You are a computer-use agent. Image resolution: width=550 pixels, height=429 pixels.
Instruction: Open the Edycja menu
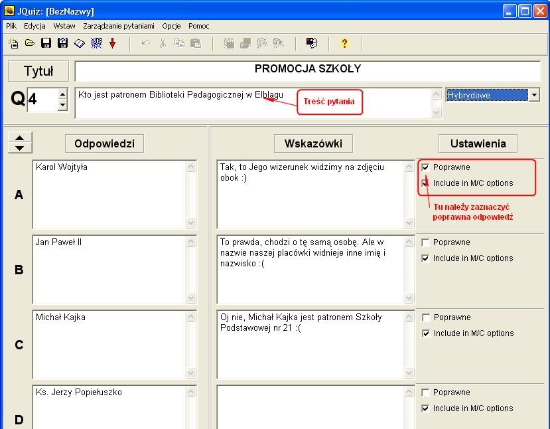pyautogui.click(x=34, y=26)
